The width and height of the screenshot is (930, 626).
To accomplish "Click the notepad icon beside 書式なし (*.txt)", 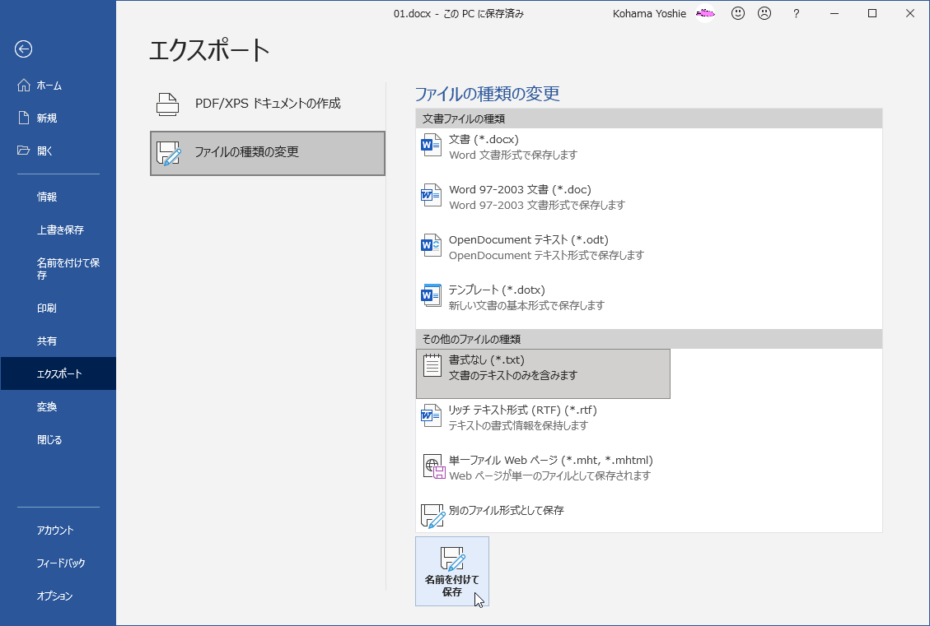I will [432, 365].
